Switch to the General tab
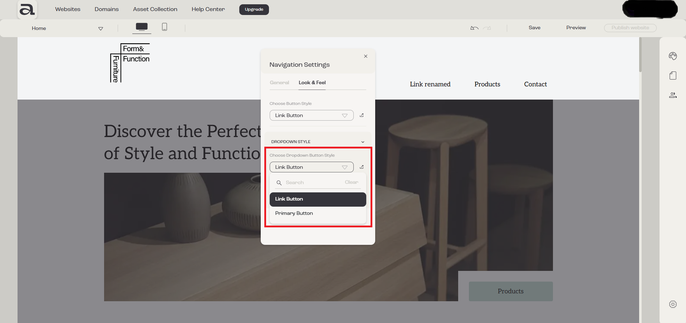Image resolution: width=686 pixels, height=323 pixels. click(x=279, y=82)
